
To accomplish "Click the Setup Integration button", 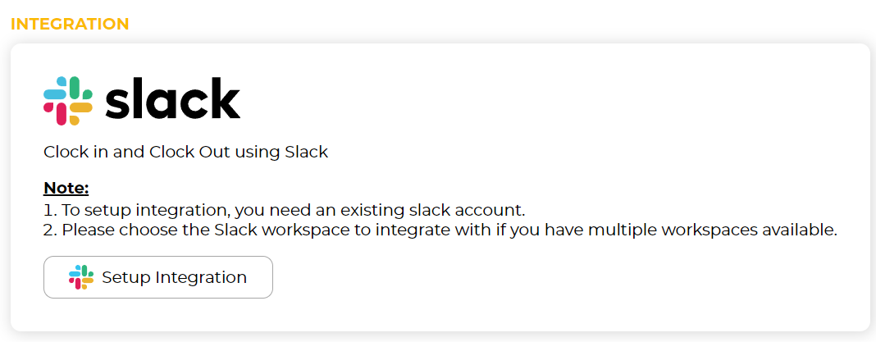I will 158,277.
